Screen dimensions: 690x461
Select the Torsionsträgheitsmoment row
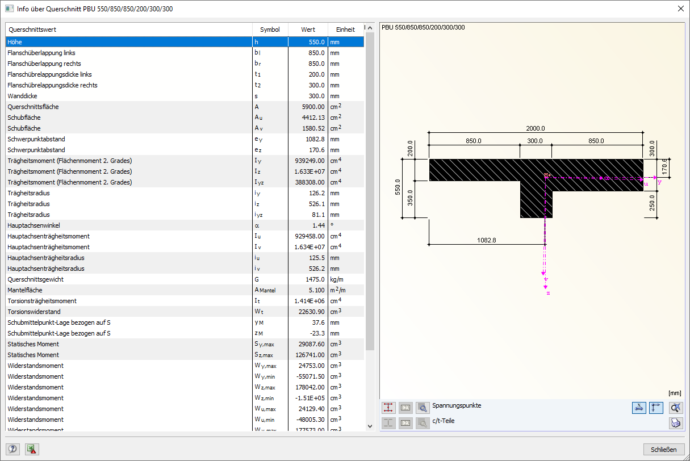coord(128,301)
